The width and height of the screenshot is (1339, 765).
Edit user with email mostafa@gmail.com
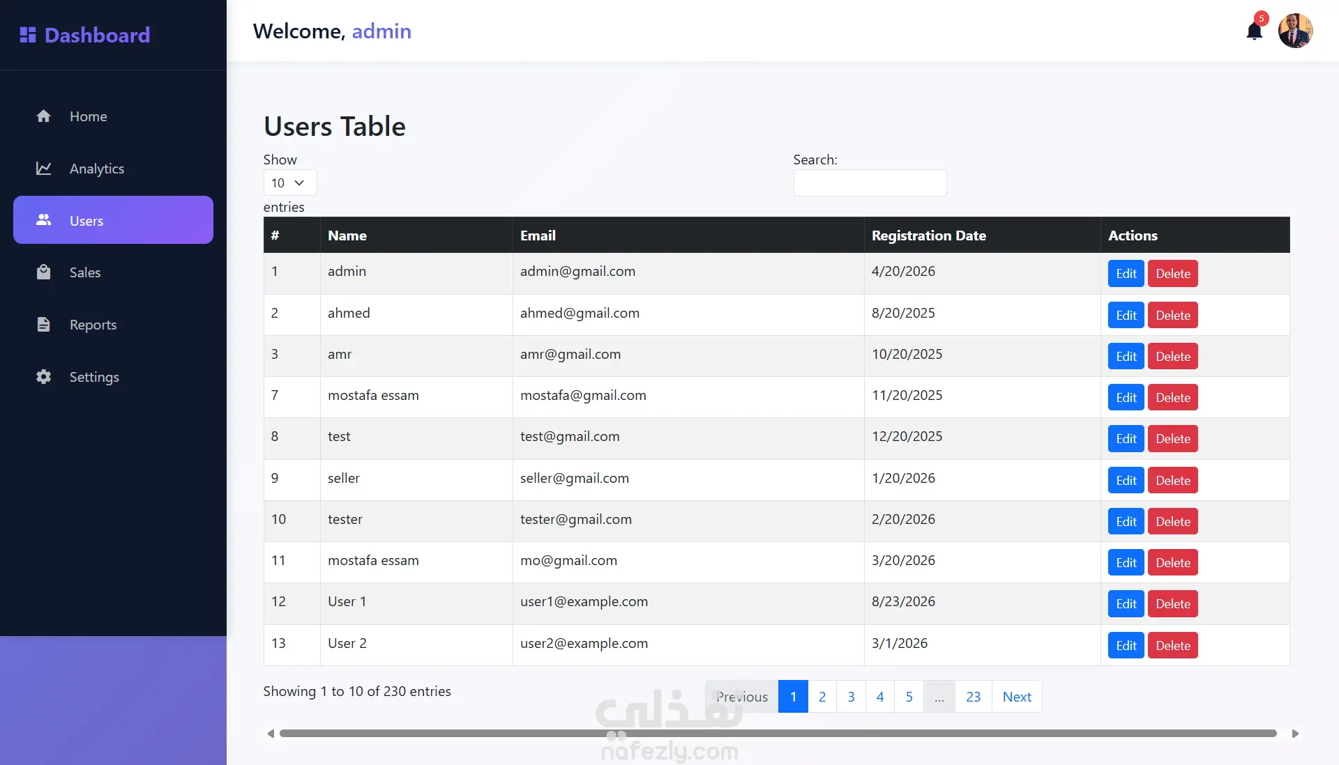tap(1126, 397)
